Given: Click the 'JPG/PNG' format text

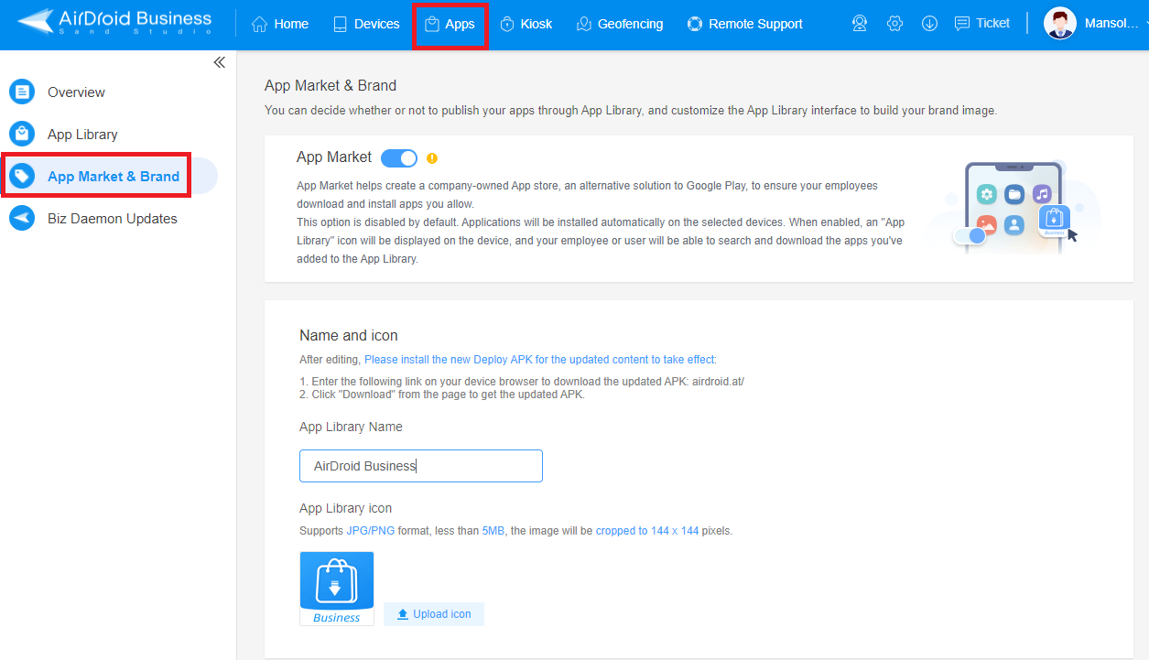Looking at the screenshot, I should point(371,531).
